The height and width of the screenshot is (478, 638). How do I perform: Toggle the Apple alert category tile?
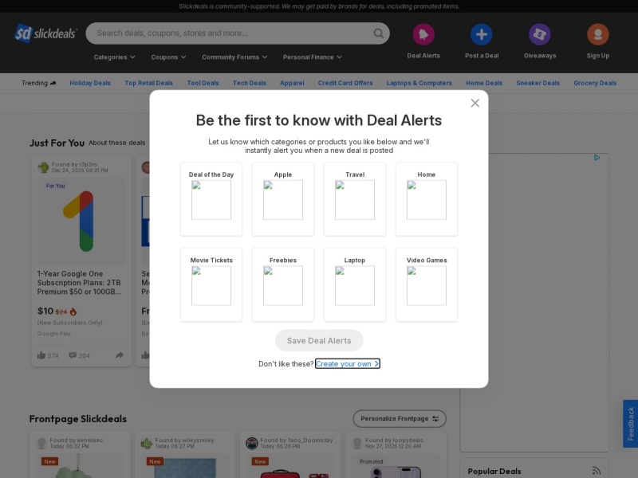pos(283,198)
